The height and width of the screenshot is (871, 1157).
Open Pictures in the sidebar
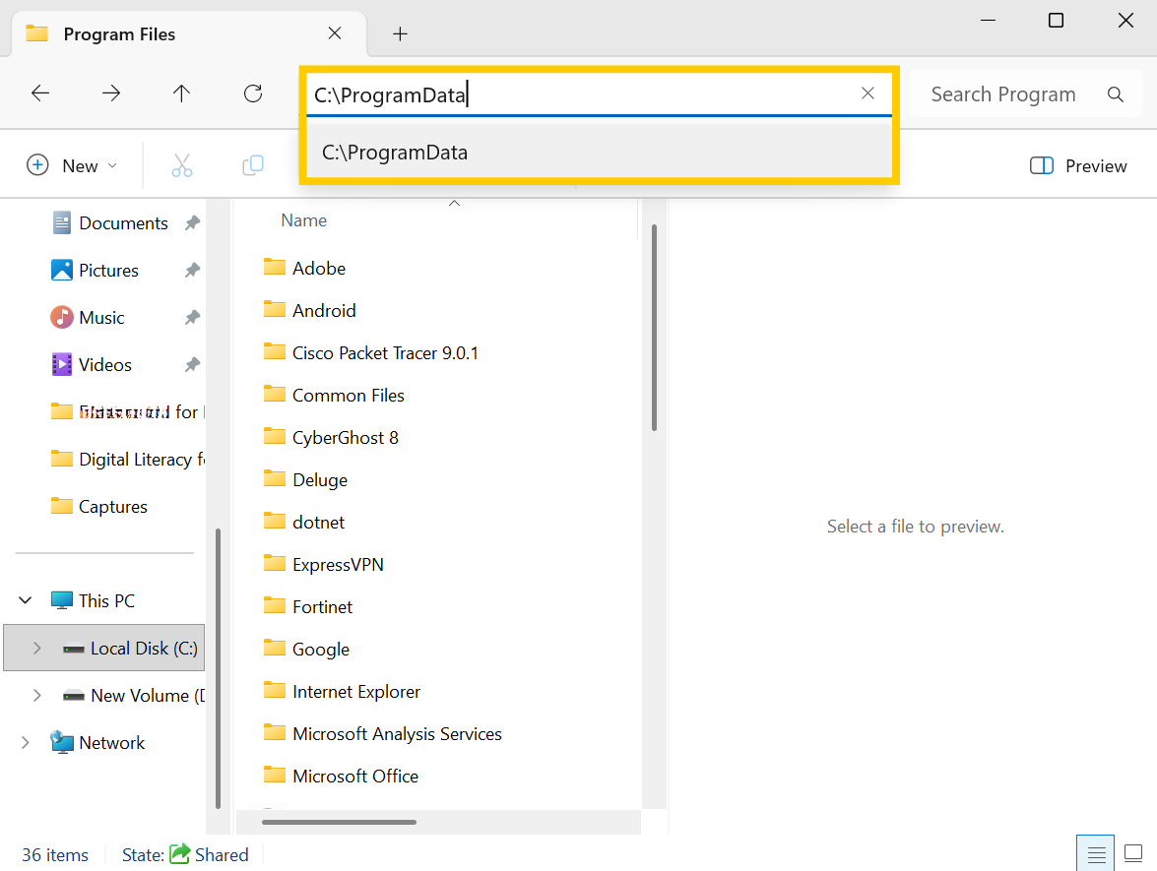[x=96, y=270]
